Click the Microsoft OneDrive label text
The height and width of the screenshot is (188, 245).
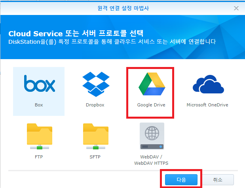coord(207,105)
